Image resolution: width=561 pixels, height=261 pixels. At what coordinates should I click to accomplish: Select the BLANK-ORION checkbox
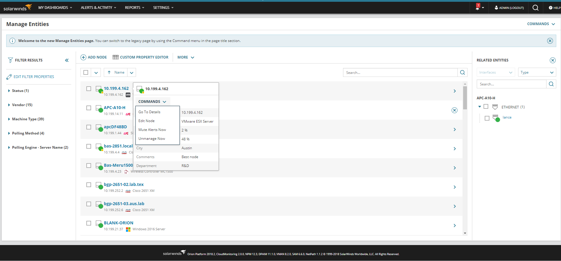tap(89, 223)
